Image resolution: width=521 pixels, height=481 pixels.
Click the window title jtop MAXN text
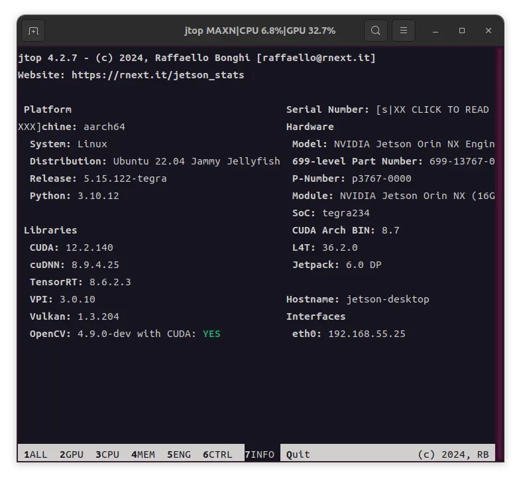coord(260,31)
